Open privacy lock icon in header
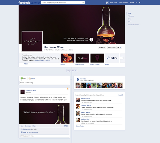 coord(137,3)
